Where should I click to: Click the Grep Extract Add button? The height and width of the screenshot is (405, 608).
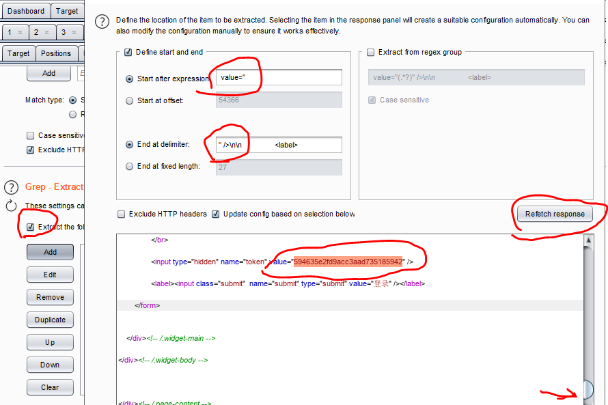(x=50, y=252)
